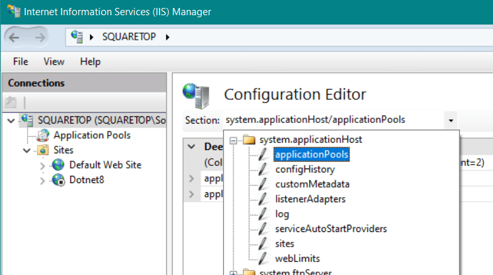This screenshot has width=493, height=275.
Task: Click pencil icon beside webLimits
Action: [263, 258]
